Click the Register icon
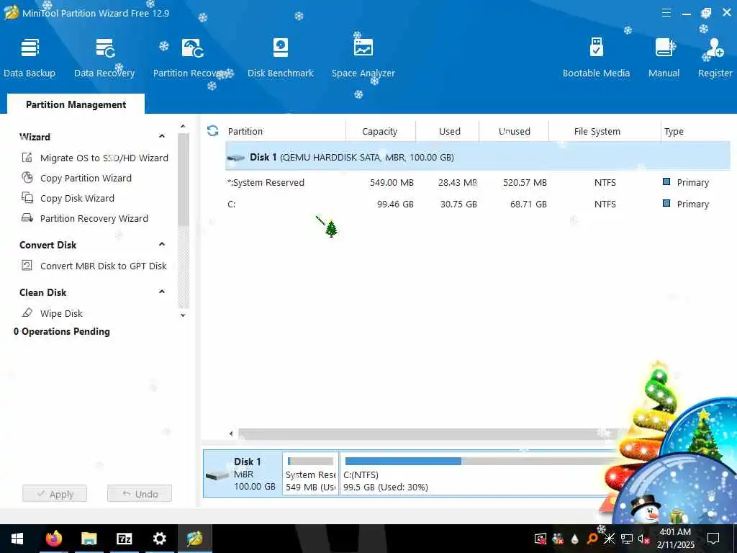Screen dimensions: 737x553 (x=715, y=48)
